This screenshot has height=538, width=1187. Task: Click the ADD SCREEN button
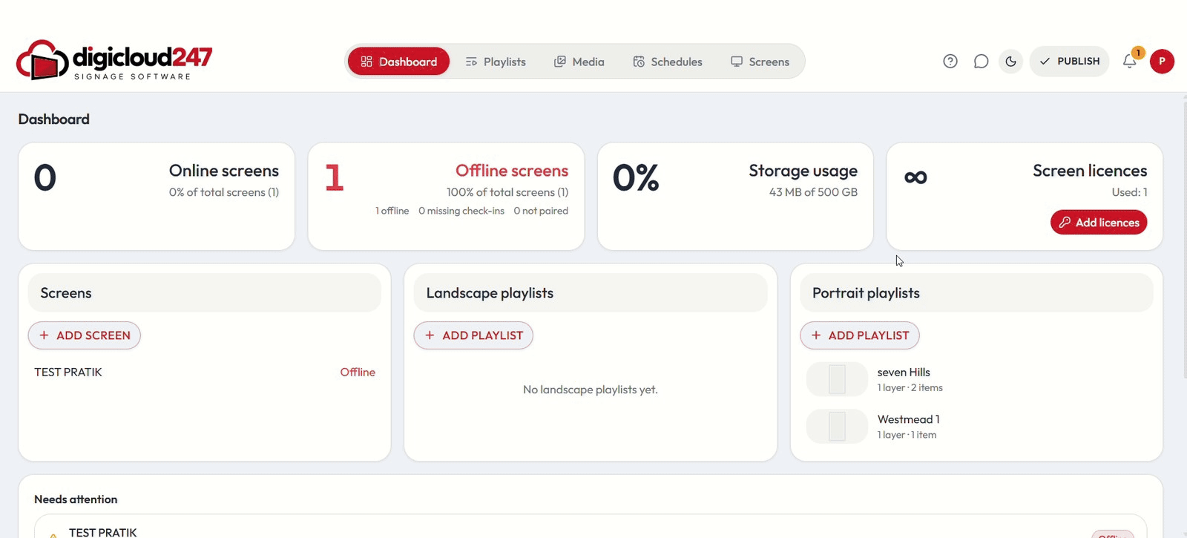85,335
